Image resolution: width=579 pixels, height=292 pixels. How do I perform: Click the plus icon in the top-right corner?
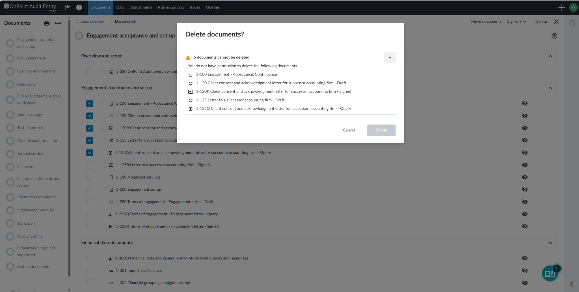[x=562, y=7]
